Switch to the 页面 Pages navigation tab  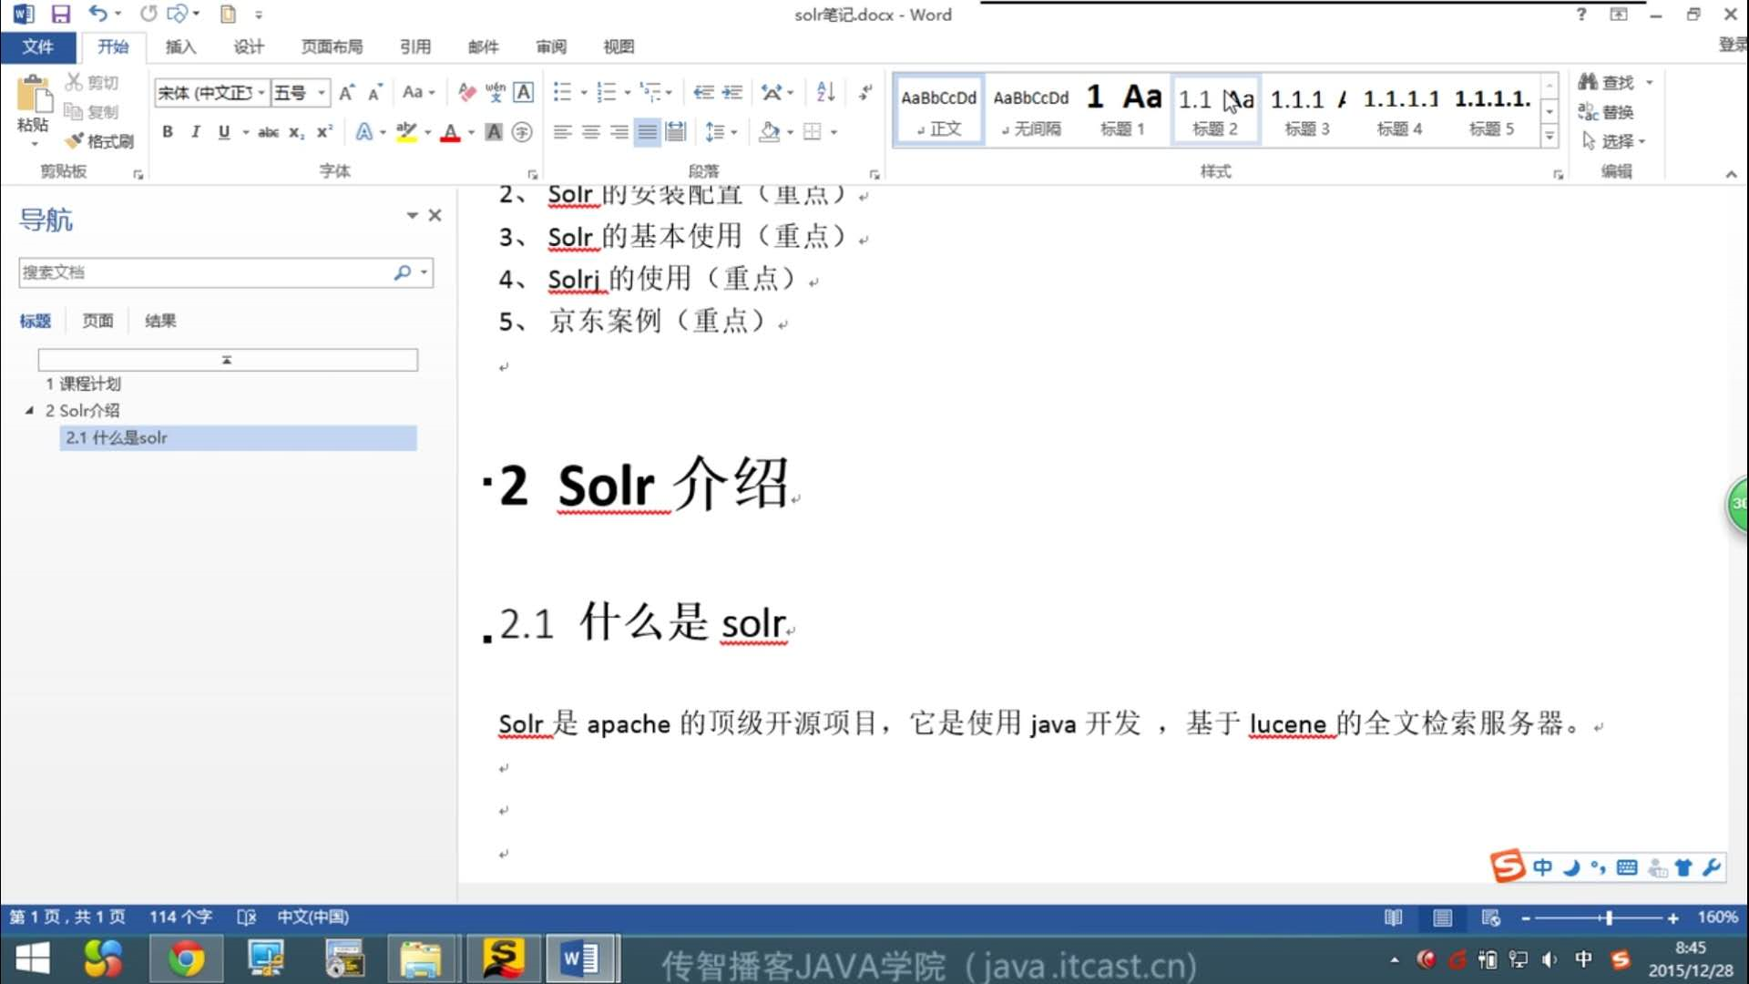point(97,321)
